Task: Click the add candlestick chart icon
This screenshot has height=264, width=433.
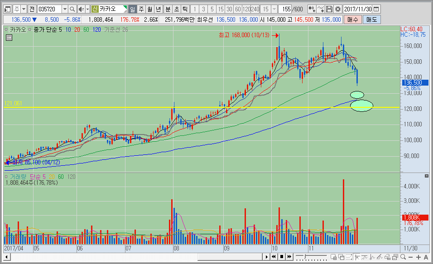Action: 312,9
